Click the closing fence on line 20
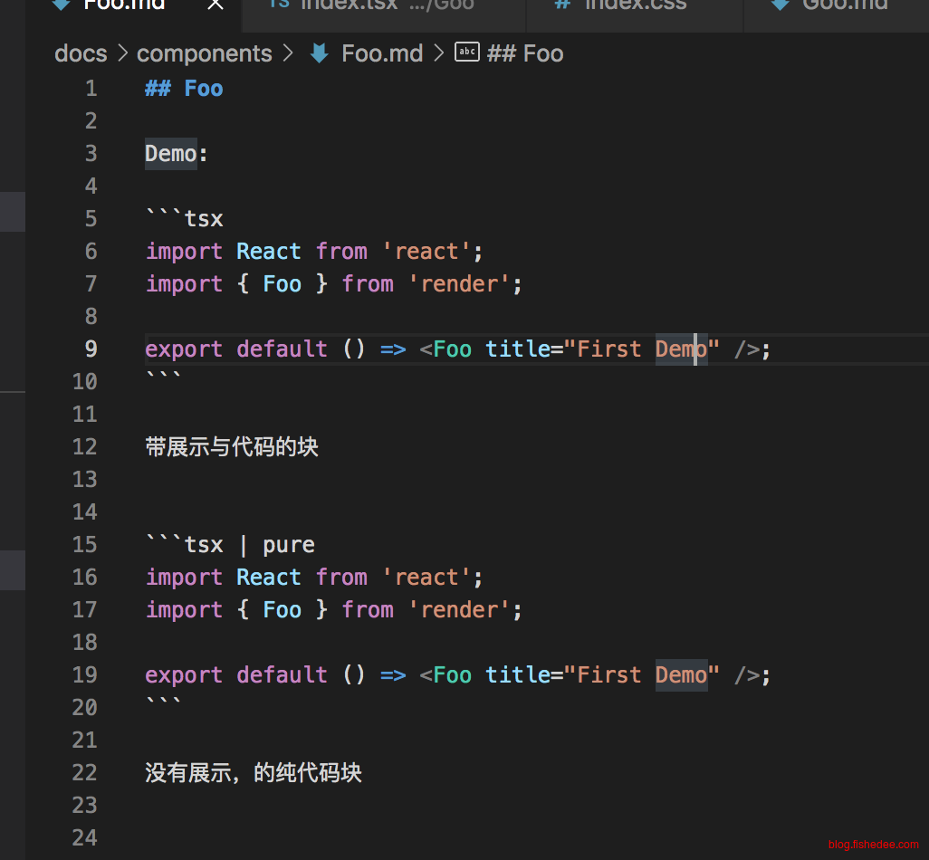929x860 pixels. [164, 702]
